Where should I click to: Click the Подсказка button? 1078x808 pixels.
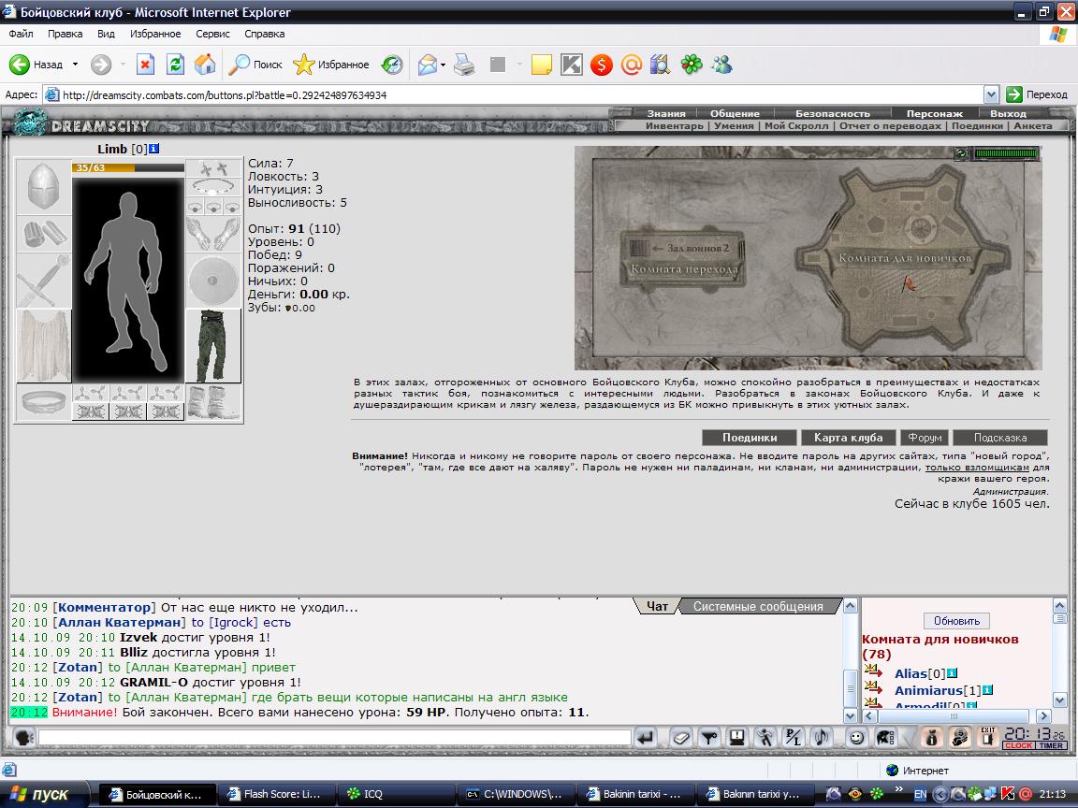click(1000, 438)
